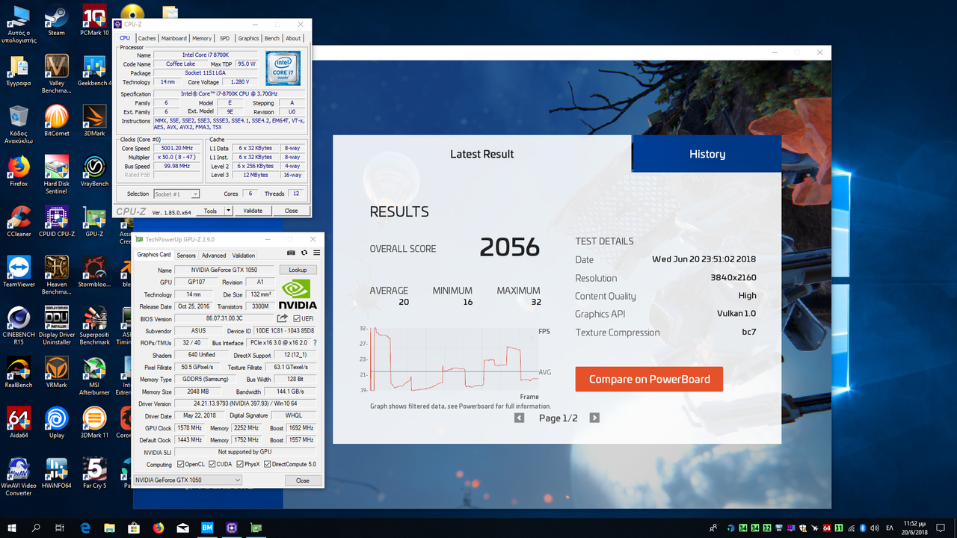The image size is (957, 538).
Task: Take GPU-Z screenshot with camera icon
Action: pos(292,253)
